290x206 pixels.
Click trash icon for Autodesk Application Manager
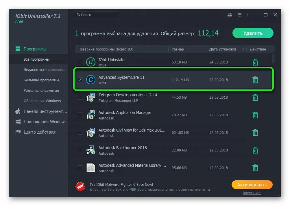pyautogui.click(x=255, y=115)
